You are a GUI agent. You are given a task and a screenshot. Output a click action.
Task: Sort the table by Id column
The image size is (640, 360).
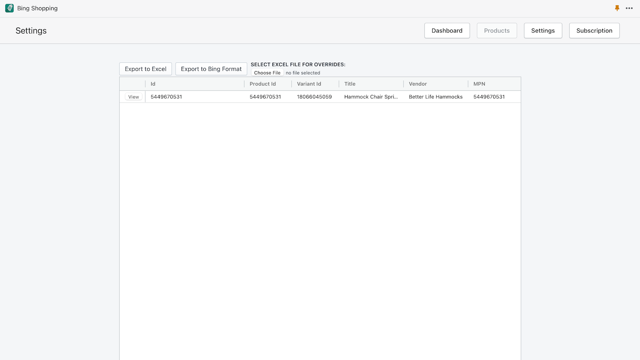153,84
